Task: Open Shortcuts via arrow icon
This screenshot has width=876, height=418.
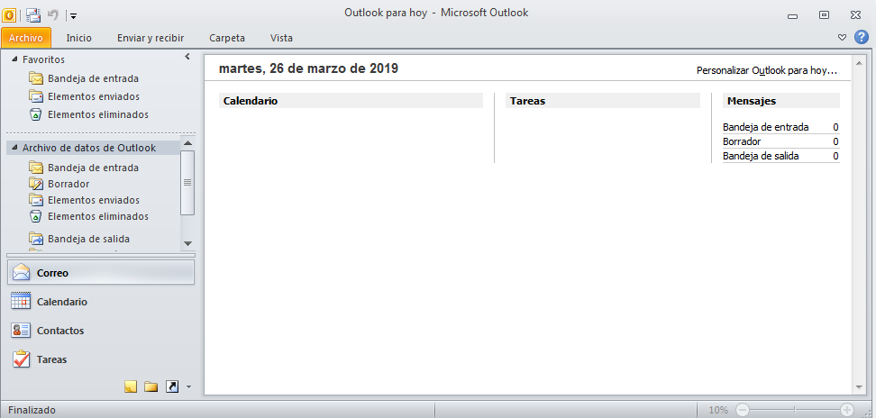Action: 173,386
